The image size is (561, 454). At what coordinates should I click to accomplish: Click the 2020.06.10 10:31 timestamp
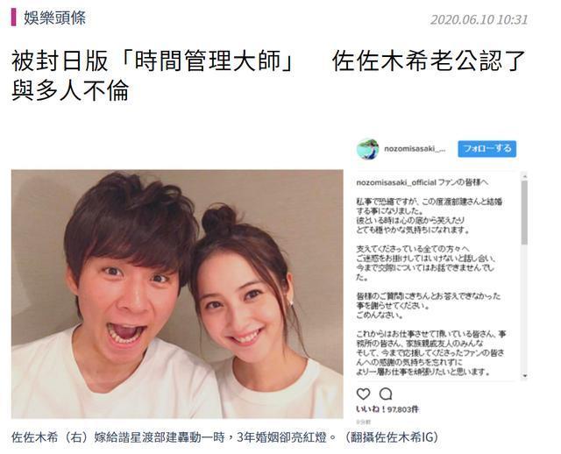tap(479, 19)
